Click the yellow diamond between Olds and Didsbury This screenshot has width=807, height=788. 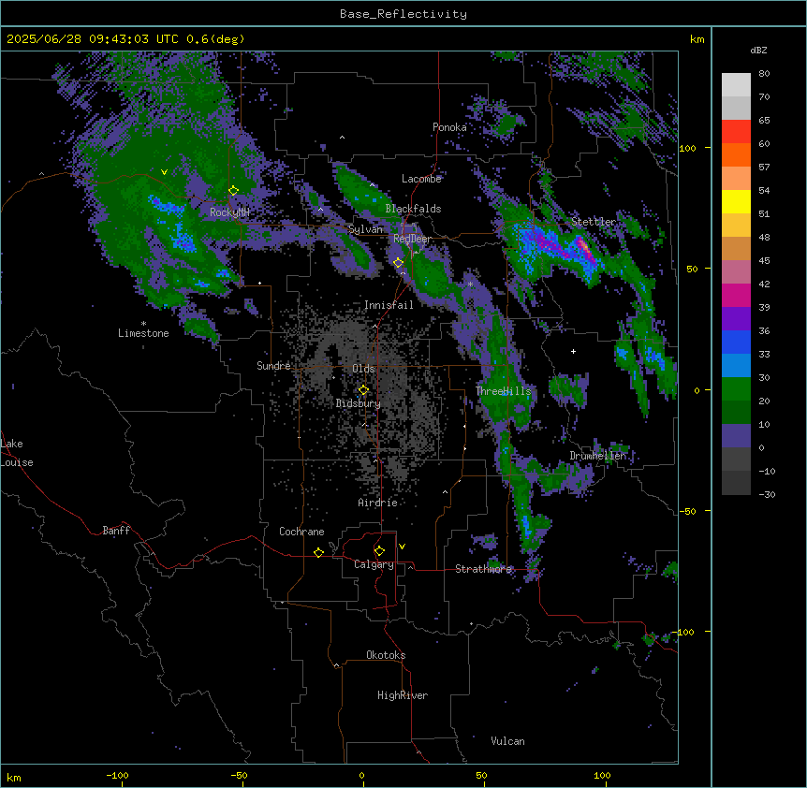(x=364, y=390)
